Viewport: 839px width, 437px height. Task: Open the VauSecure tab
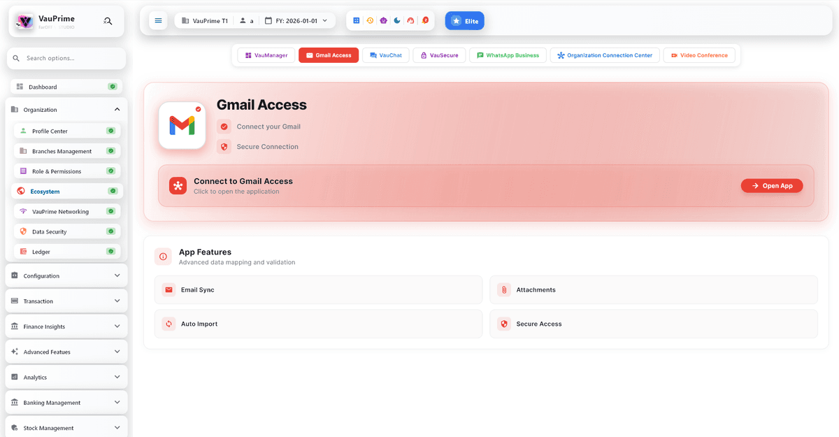[x=439, y=55]
